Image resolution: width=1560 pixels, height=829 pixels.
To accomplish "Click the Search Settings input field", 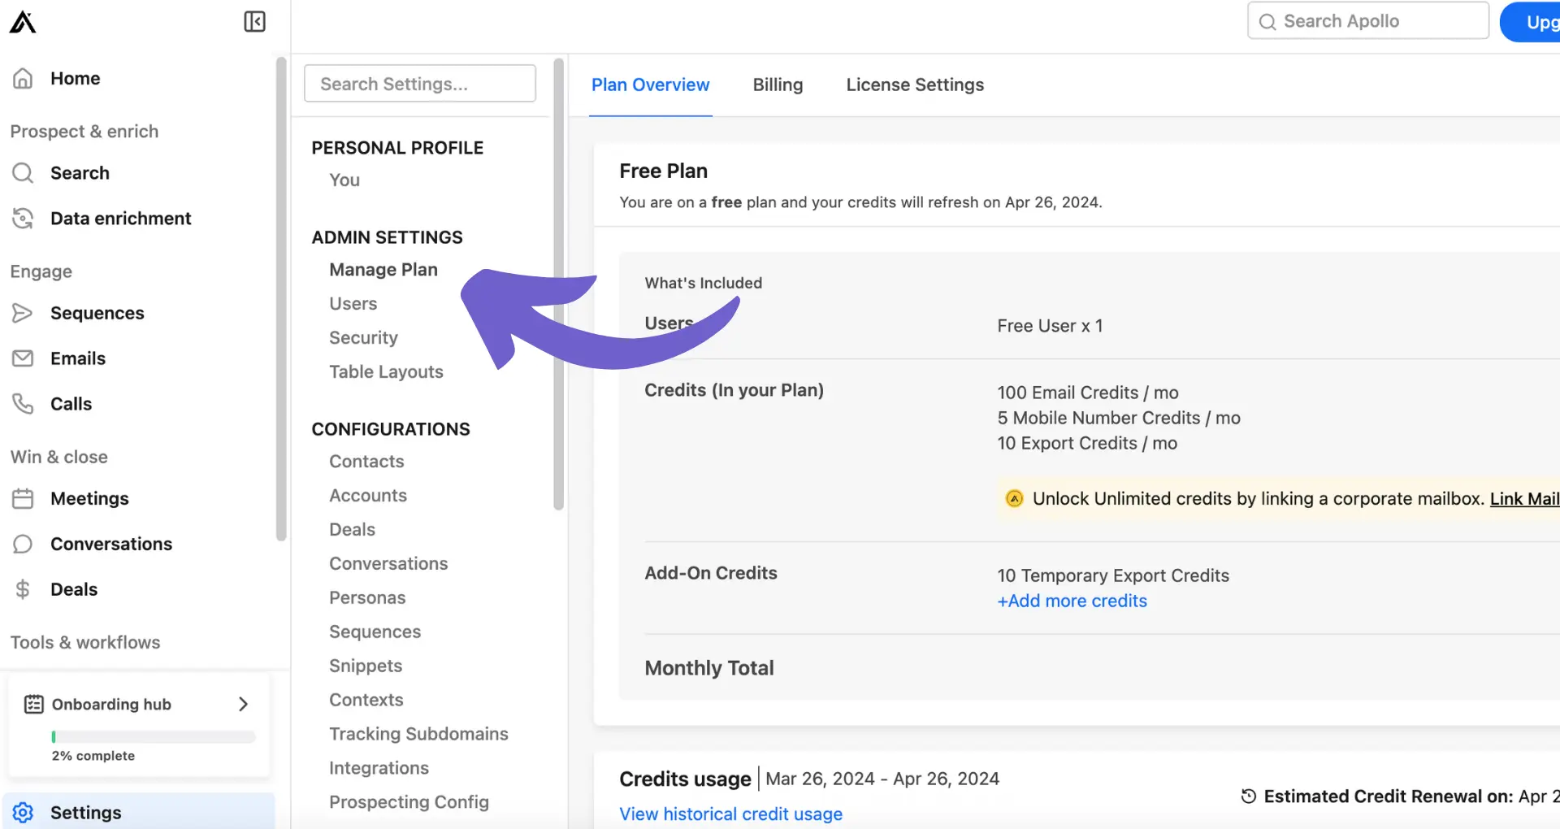I will click(x=420, y=84).
